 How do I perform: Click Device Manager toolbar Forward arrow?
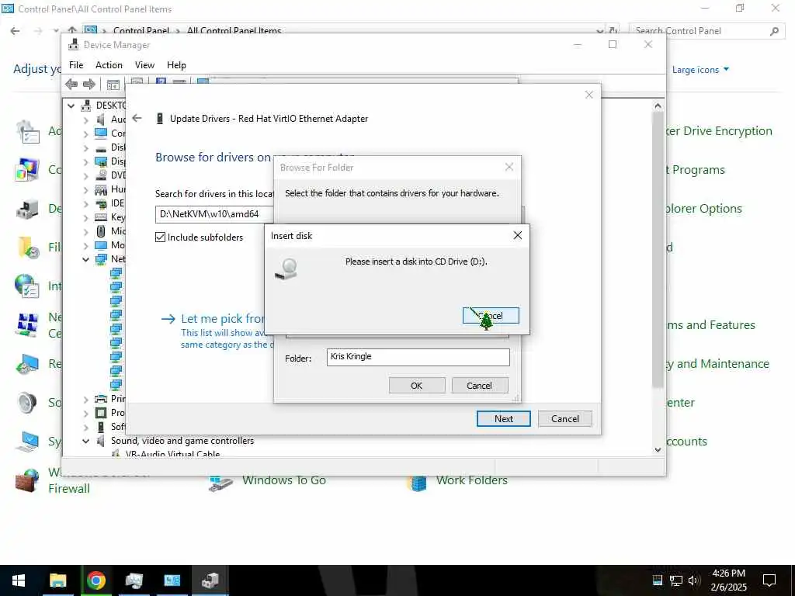click(89, 84)
